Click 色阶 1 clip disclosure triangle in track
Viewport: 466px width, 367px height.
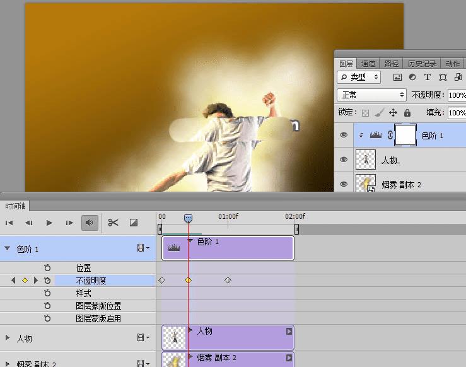click(191, 241)
